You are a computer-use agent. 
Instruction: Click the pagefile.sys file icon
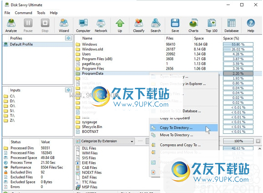point(78,64)
